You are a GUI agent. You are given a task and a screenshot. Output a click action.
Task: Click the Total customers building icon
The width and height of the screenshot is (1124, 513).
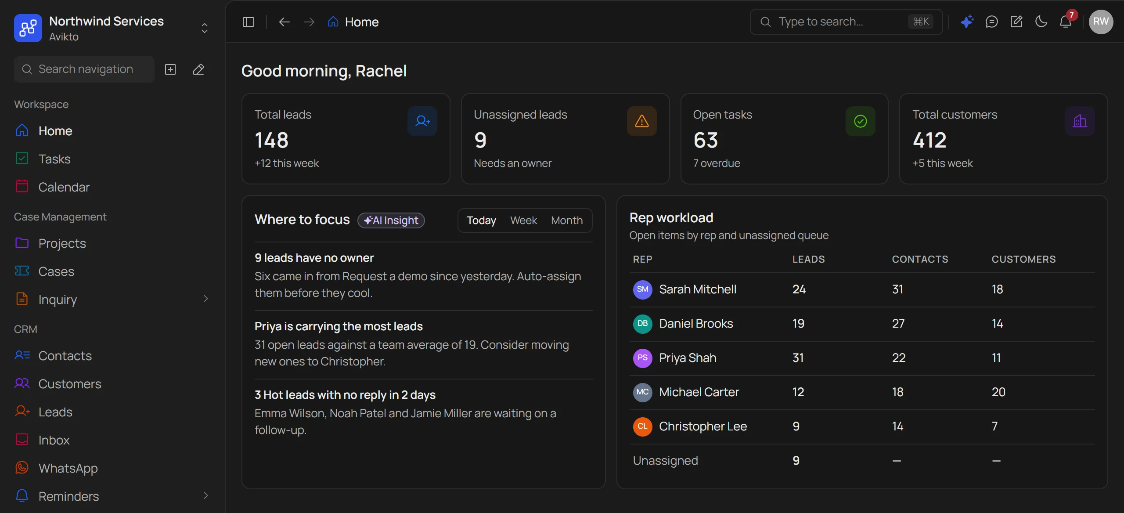pos(1080,121)
